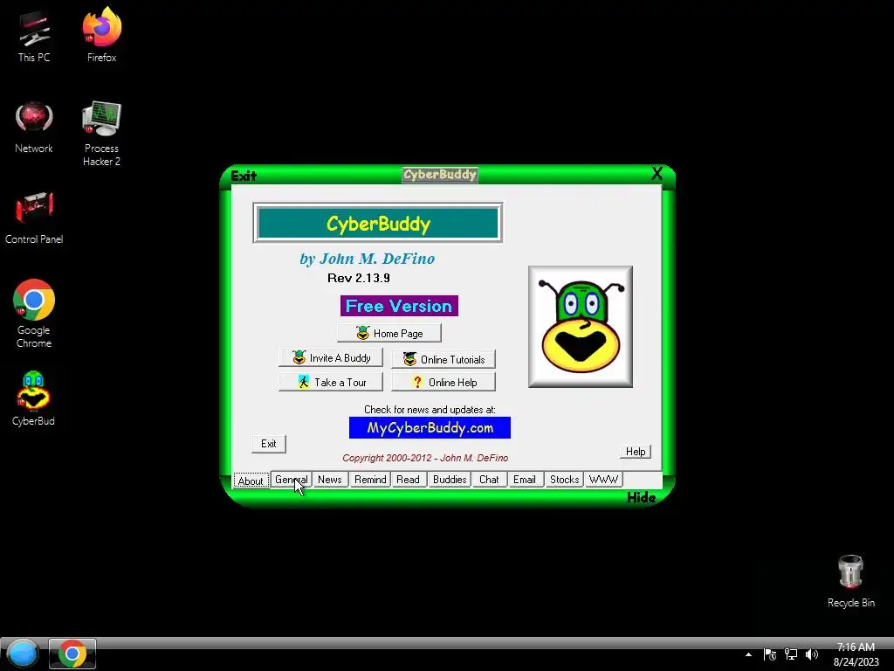The image size is (894, 671).
Task: Open Online Tutorials
Action: (x=444, y=359)
